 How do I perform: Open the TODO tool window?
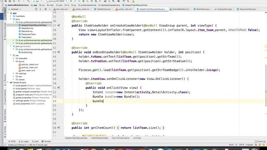point(12,142)
